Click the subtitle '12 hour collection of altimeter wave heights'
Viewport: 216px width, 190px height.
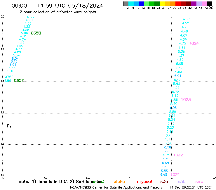[x=57, y=12]
